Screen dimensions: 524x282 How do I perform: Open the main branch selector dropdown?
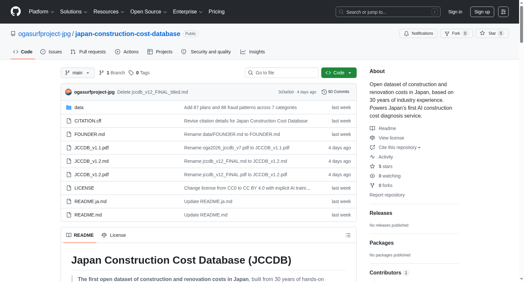click(78, 73)
